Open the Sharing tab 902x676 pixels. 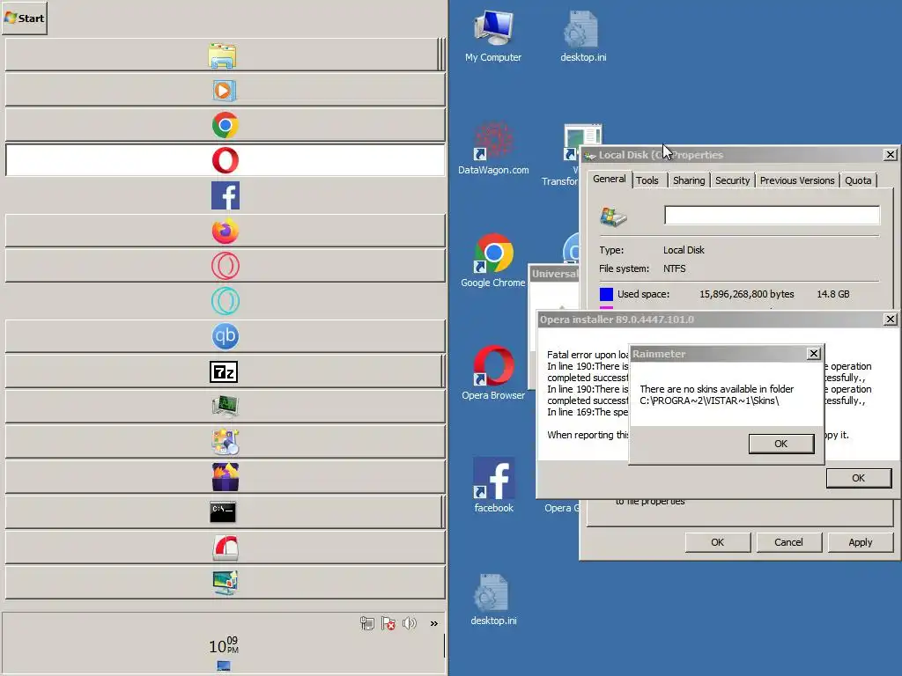point(689,180)
